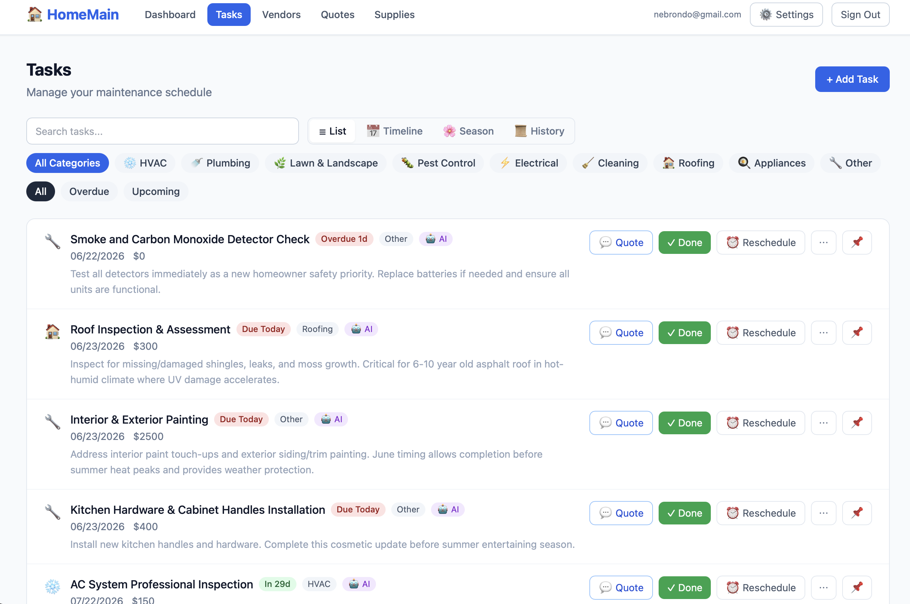Go to the Dashboard page
This screenshot has width=910, height=604.
(170, 15)
